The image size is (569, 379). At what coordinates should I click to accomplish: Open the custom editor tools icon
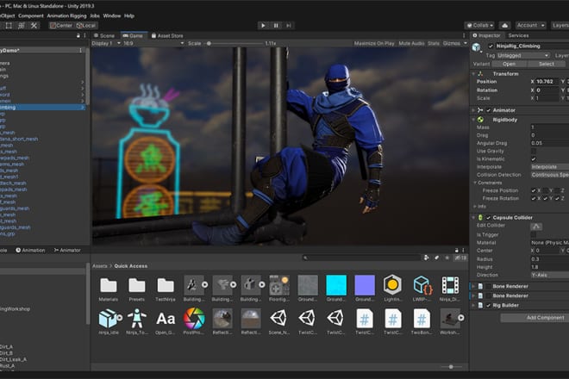(x=34, y=25)
